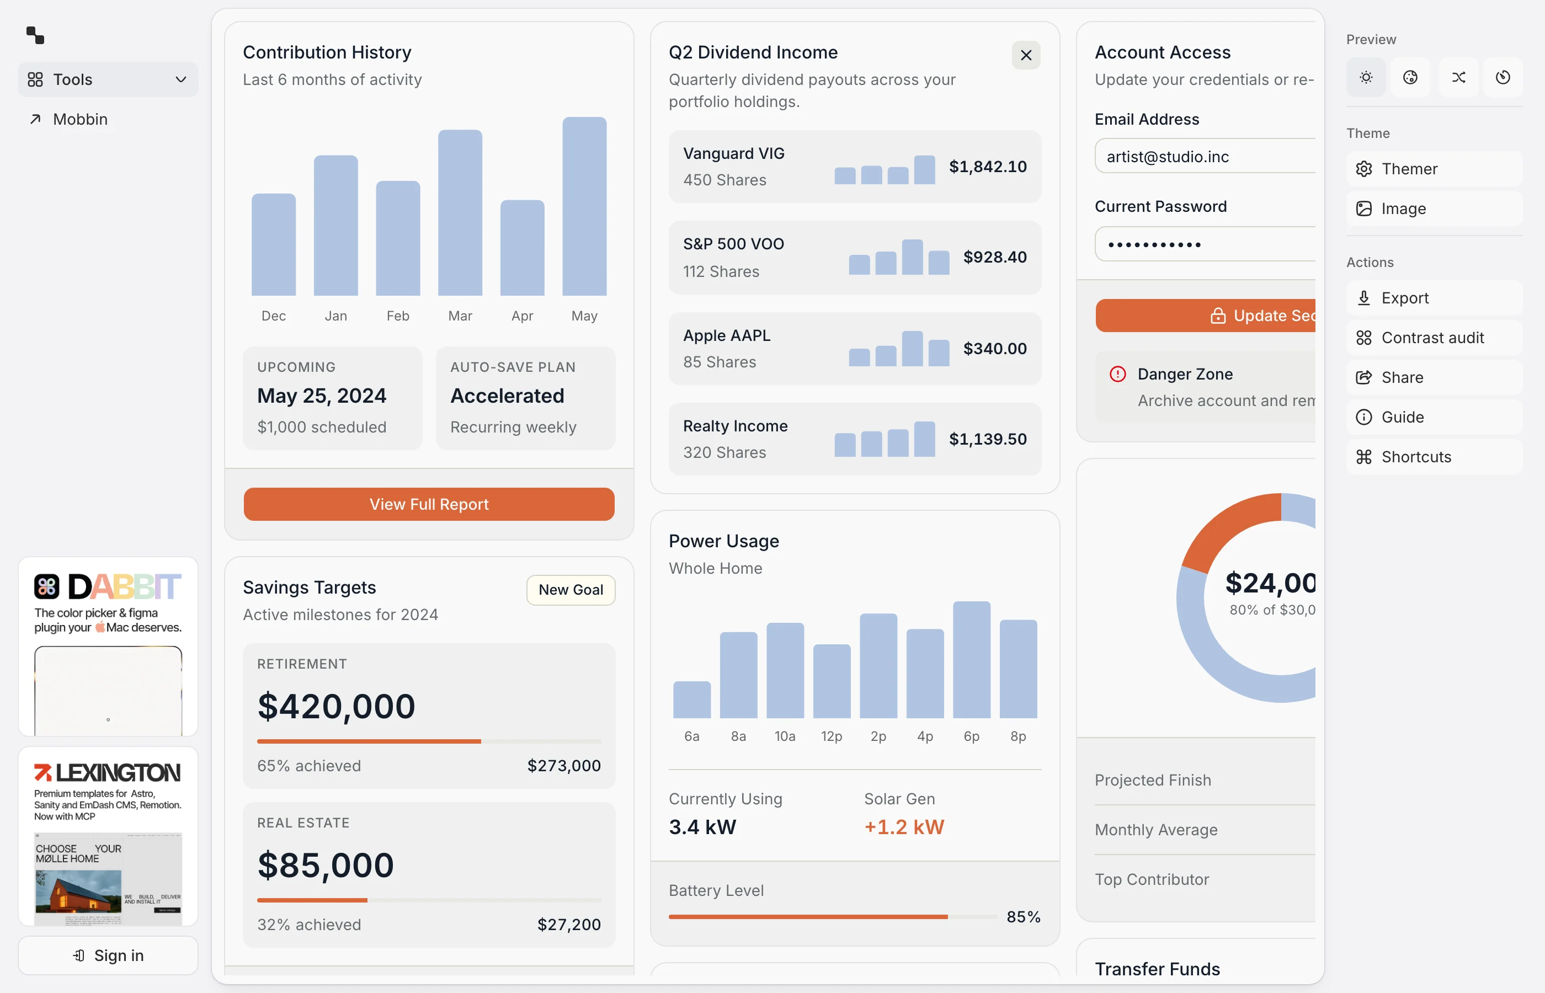Viewport: 1545px width, 993px height.
Task: Switch to light mode sun icon
Action: click(x=1366, y=77)
